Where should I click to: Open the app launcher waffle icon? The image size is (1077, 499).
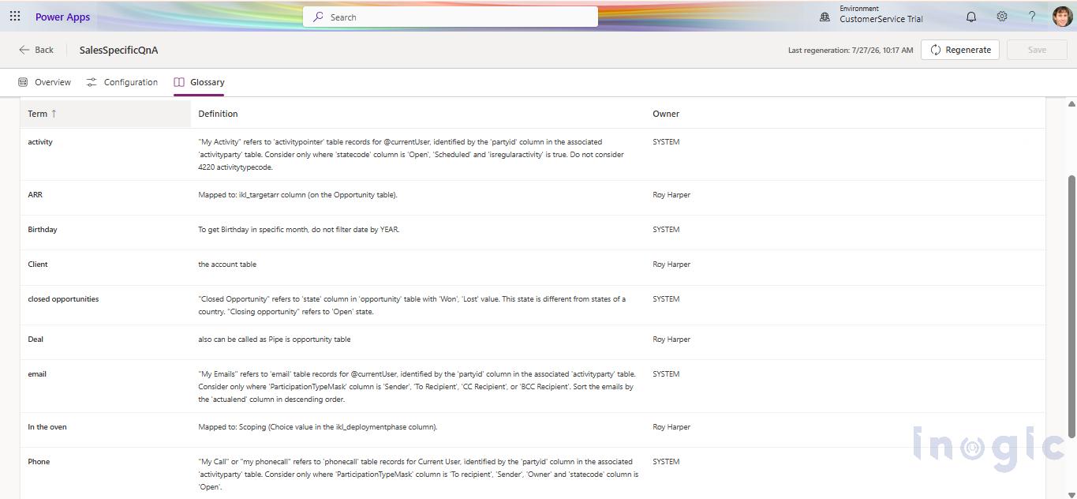(x=15, y=17)
